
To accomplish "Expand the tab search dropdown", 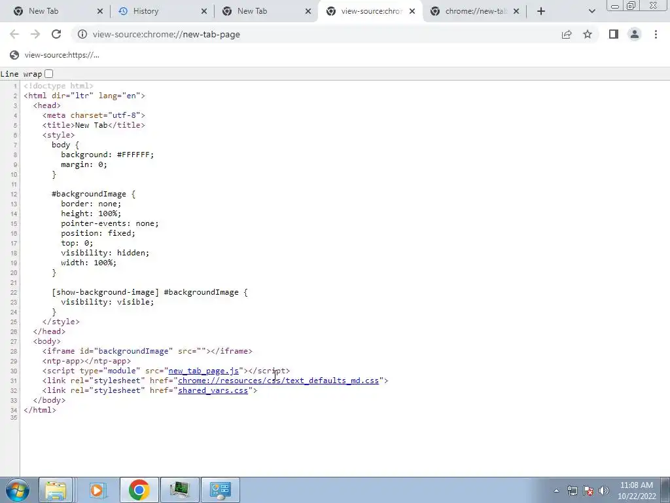I will point(591,11).
